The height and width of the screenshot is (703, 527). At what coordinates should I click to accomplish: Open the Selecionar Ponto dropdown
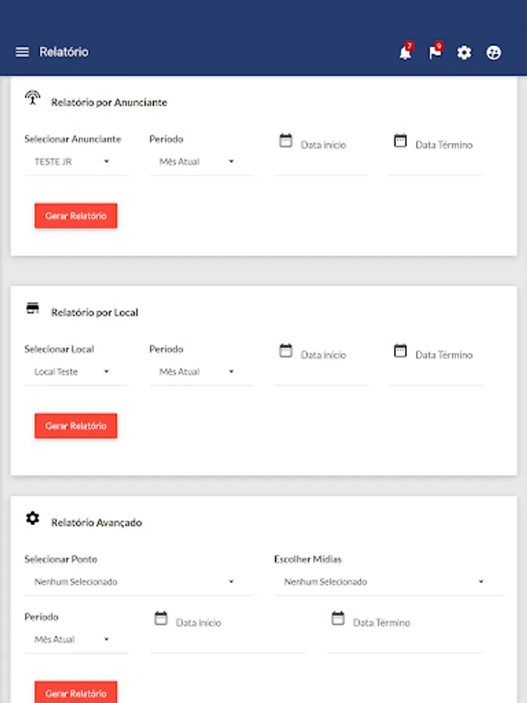tap(138, 582)
